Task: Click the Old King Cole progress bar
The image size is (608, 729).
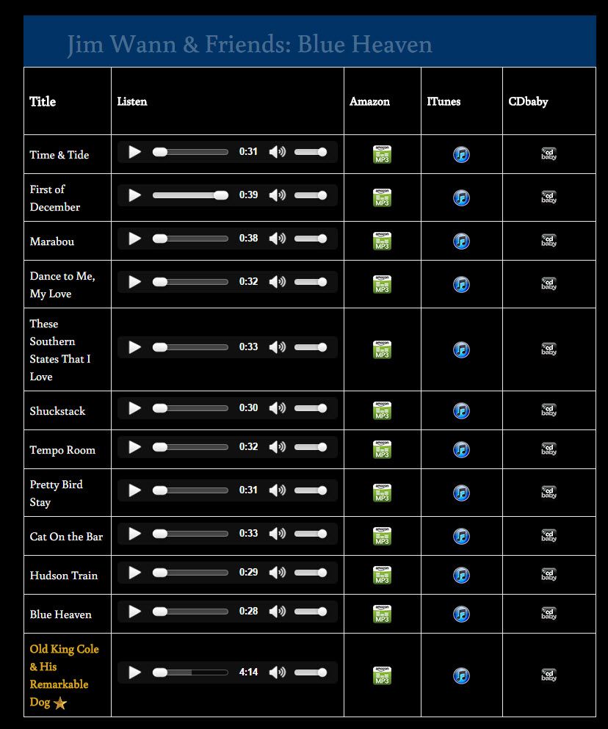Action: point(190,672)
